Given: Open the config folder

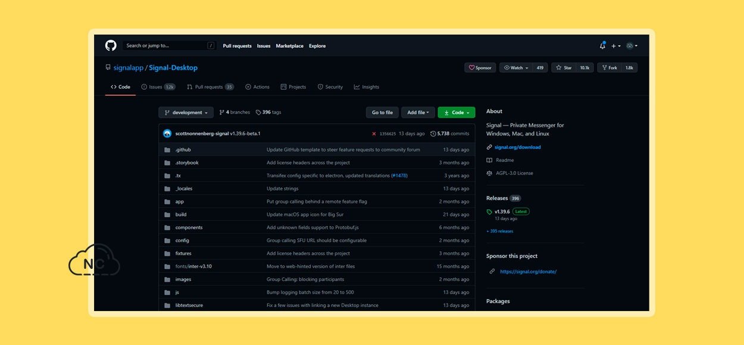Looking at the screenshot, I should click(x=182, y=240).
